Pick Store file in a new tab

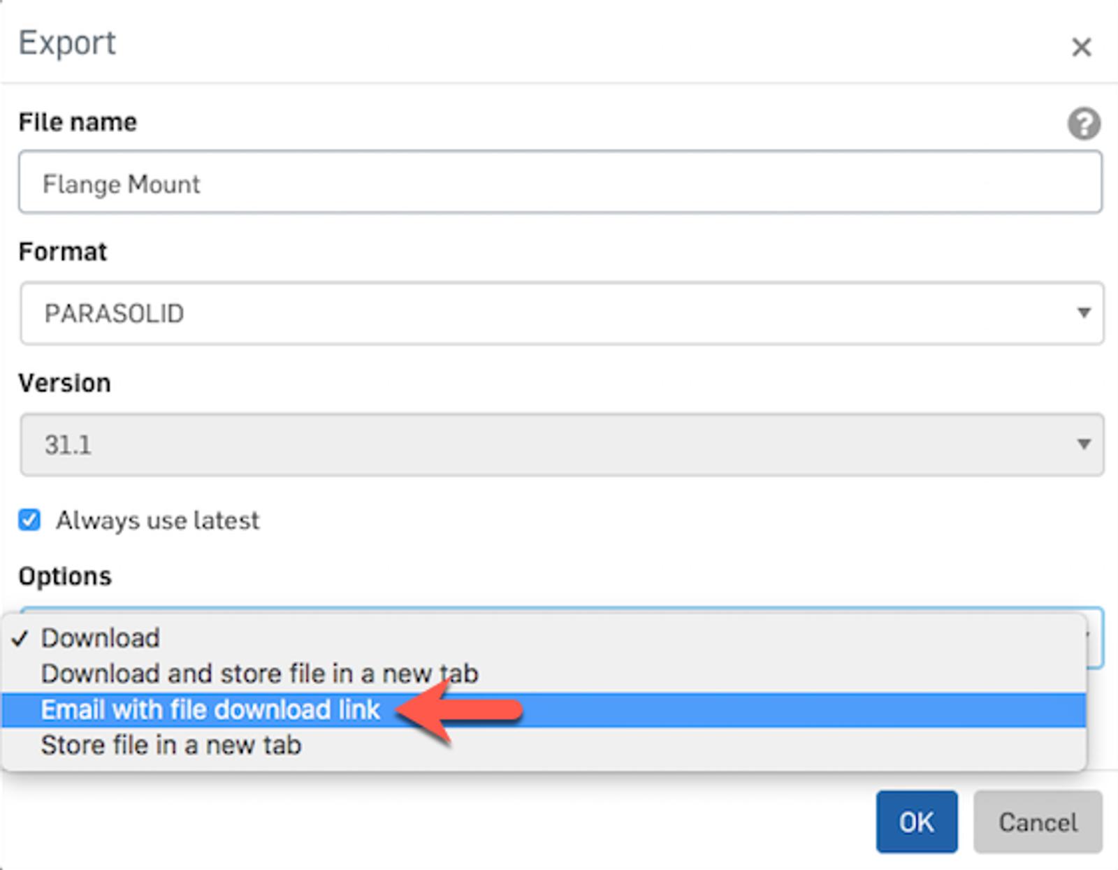(x=171, y=746)
